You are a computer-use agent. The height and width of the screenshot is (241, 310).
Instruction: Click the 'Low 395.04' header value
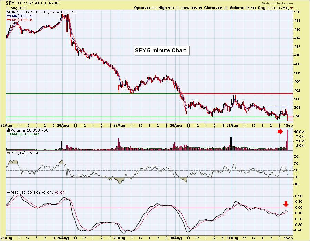(192, 8)
